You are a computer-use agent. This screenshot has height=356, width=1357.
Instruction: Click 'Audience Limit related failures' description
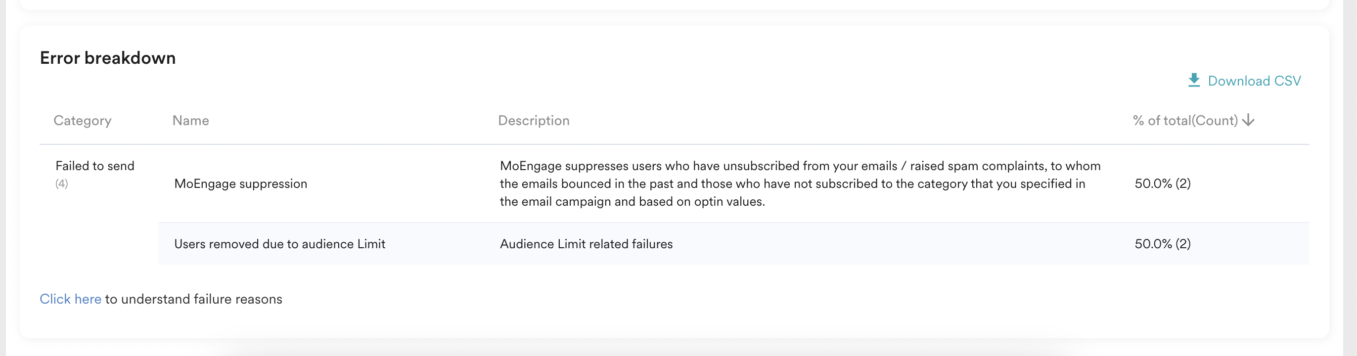pos(586,244)
